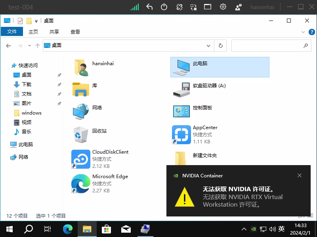Image resolution: width=317 pixels, height=237 pixels.
Task: Click the new folder quick access icon
Action: (x=29, y=21)
